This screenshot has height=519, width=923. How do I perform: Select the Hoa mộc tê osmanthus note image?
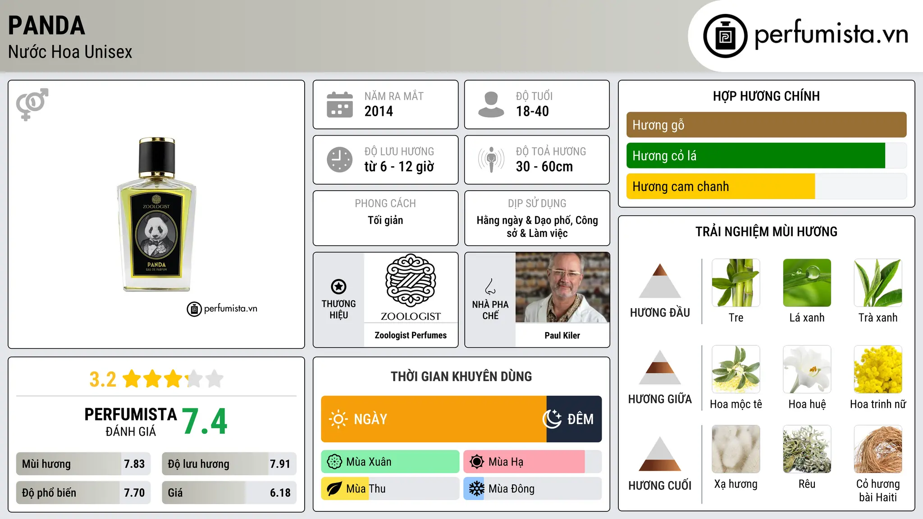coord(736,369)
